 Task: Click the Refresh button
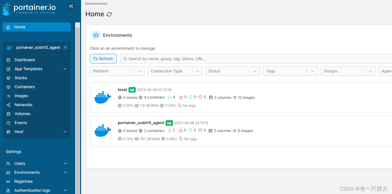pyautogui.click(x=103, y=59)
